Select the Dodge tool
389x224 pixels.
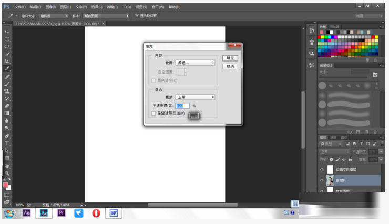point(7,128)
